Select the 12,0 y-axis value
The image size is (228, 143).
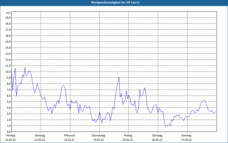pyautogui.click(x=8, y=60)
